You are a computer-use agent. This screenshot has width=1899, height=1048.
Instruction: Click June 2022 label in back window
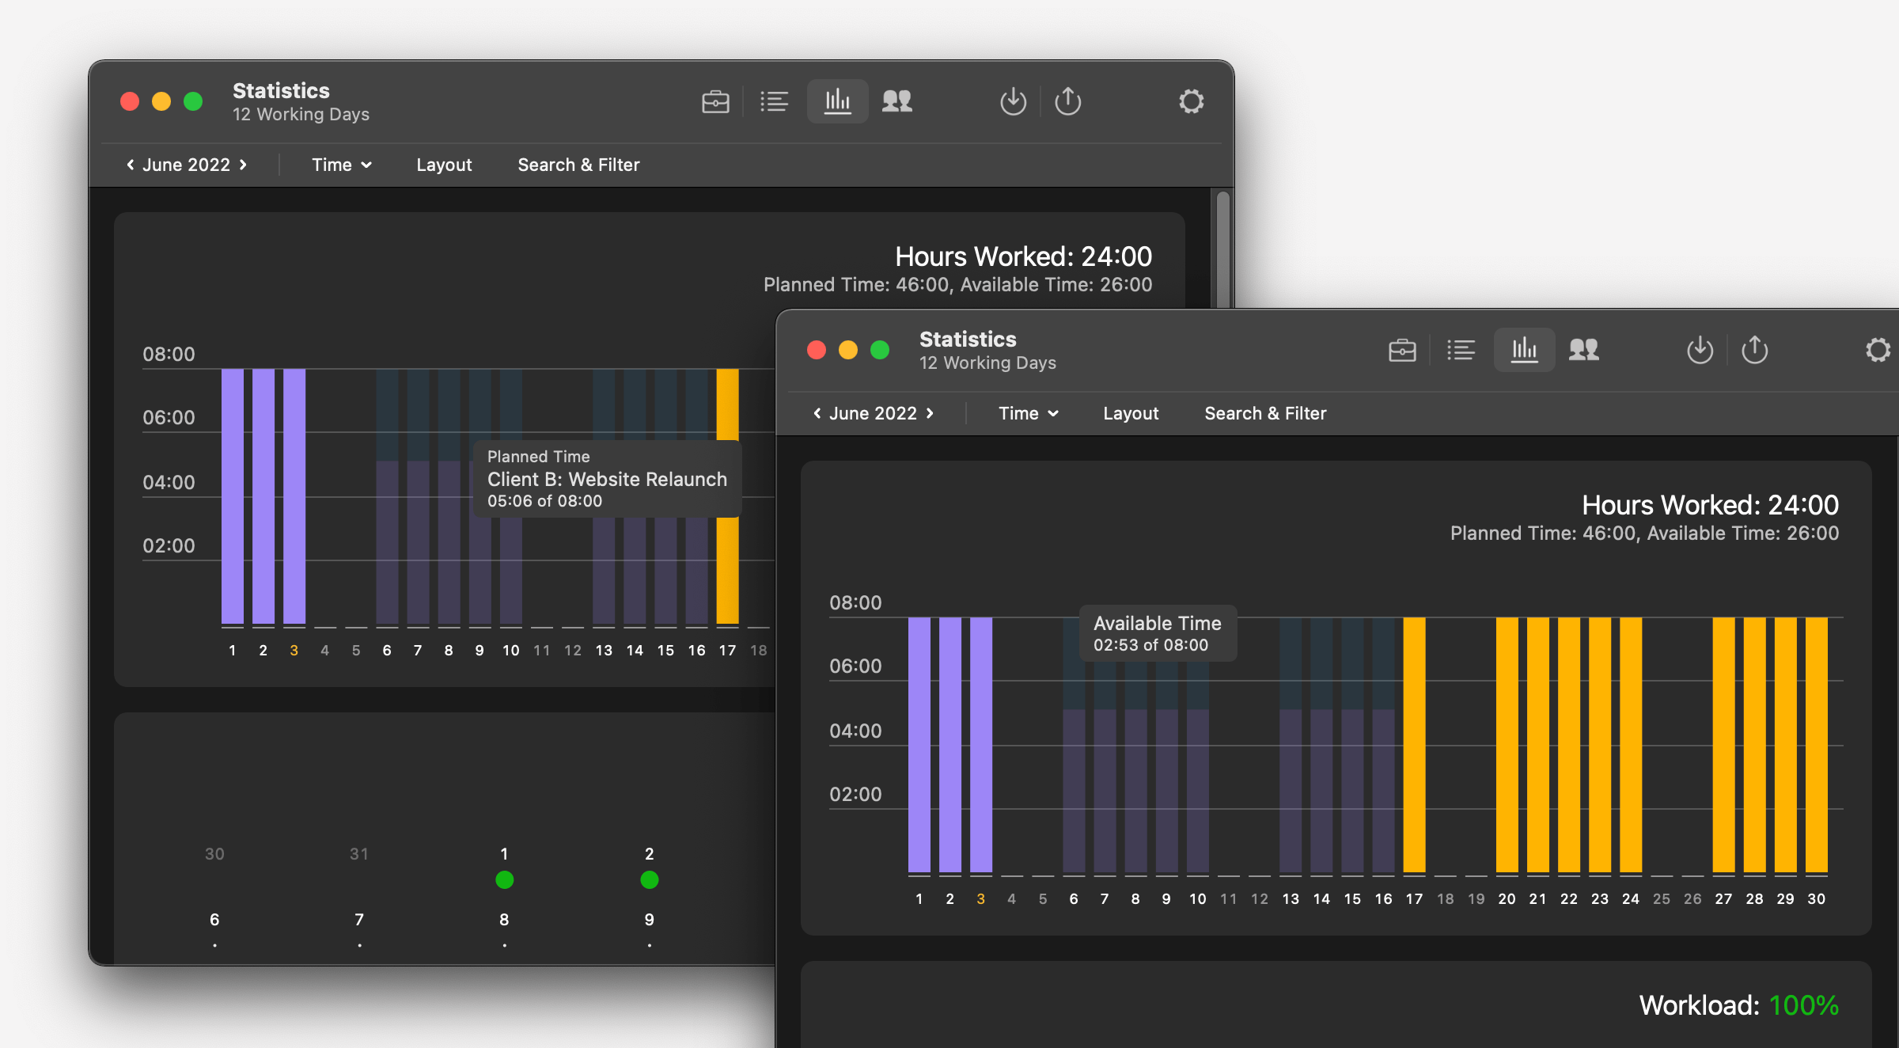pyautogui.click(x=187, y=165)
